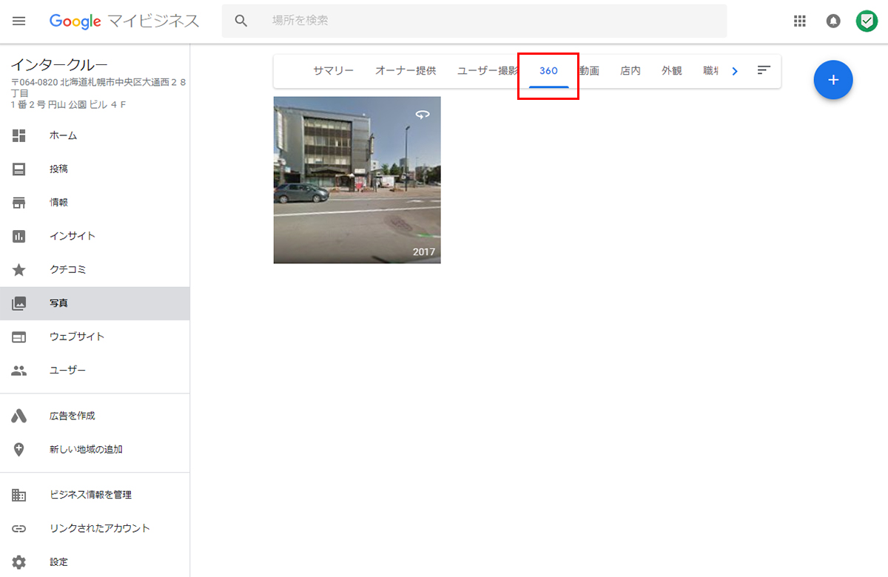Open the ホーム menu item
The height and width of the screenshot is (577, 888).
(x=95, y=135)
